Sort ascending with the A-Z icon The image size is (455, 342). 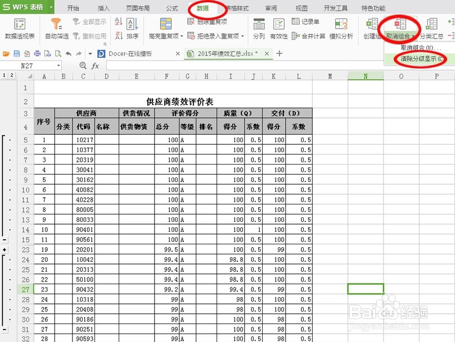pyautogui.click(x=118, y=21)
